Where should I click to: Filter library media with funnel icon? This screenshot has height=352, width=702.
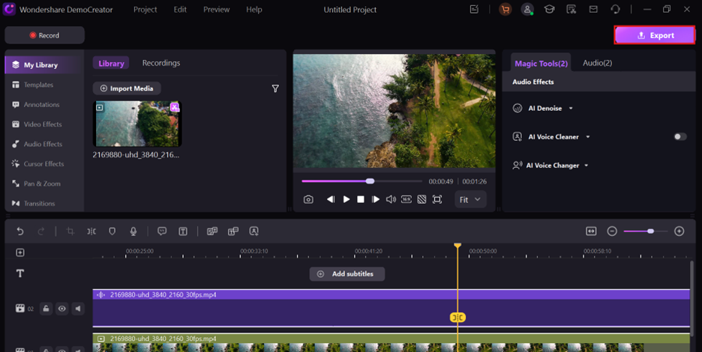pos(275,88)
